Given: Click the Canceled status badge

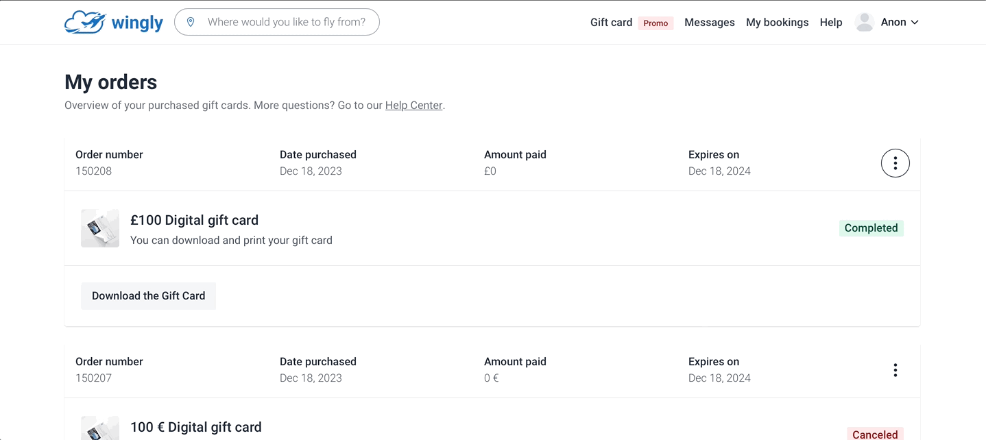Looking at the screenshot, I should (874, 435).
